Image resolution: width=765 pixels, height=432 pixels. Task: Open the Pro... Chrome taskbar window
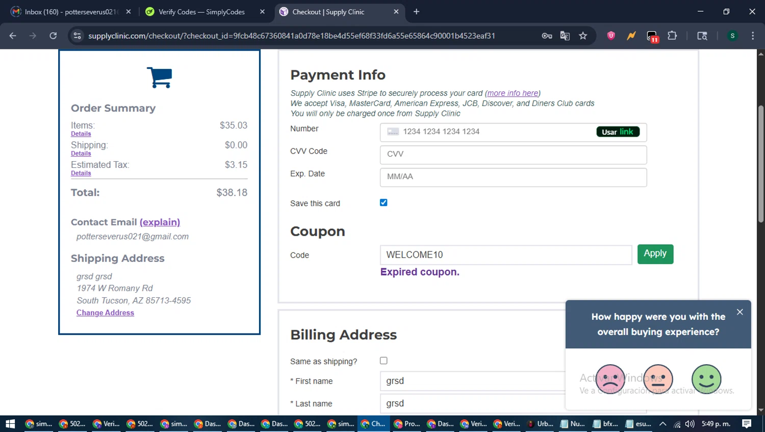407,424
